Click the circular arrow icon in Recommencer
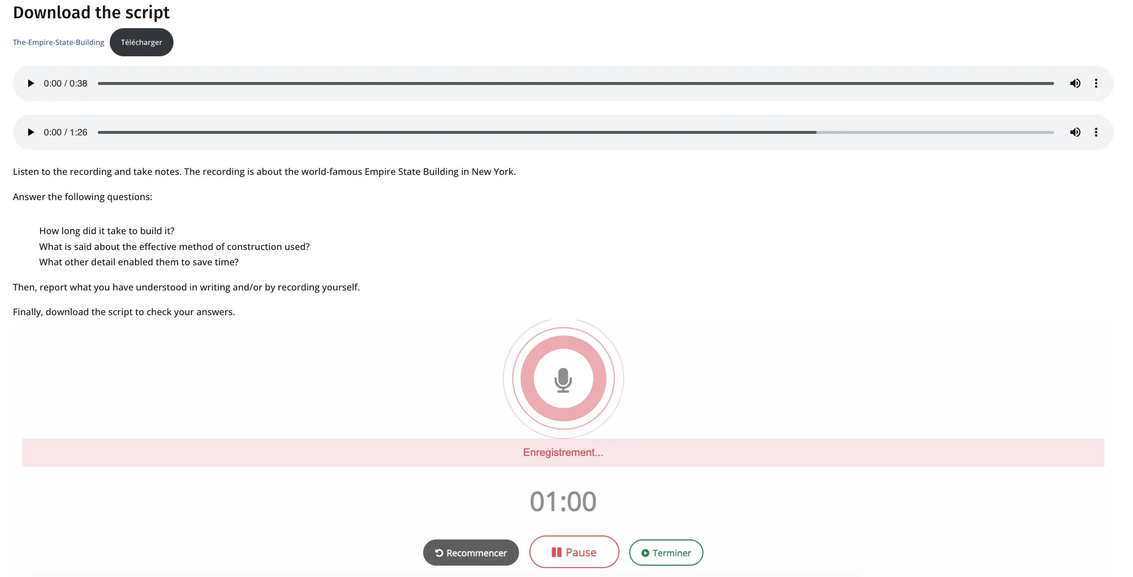 [439, 553]
